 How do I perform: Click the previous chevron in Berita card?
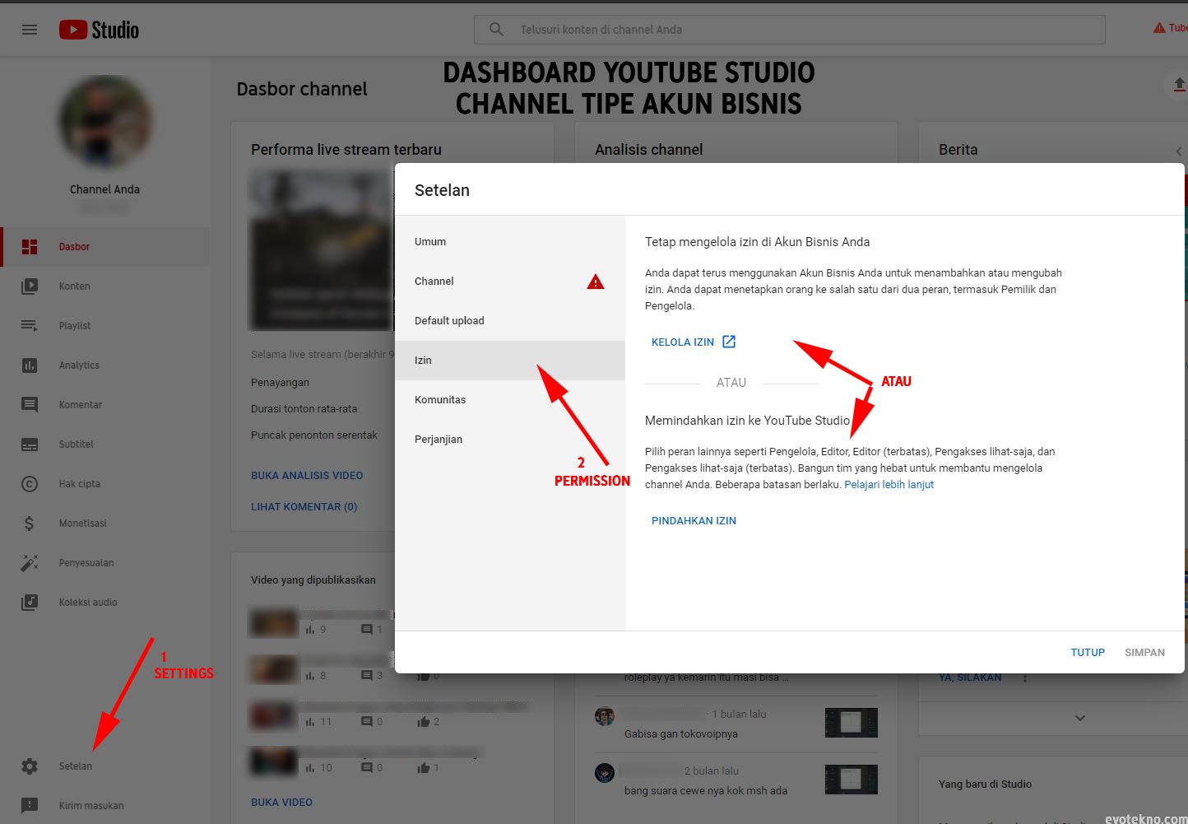click(x=1179, y=151)
